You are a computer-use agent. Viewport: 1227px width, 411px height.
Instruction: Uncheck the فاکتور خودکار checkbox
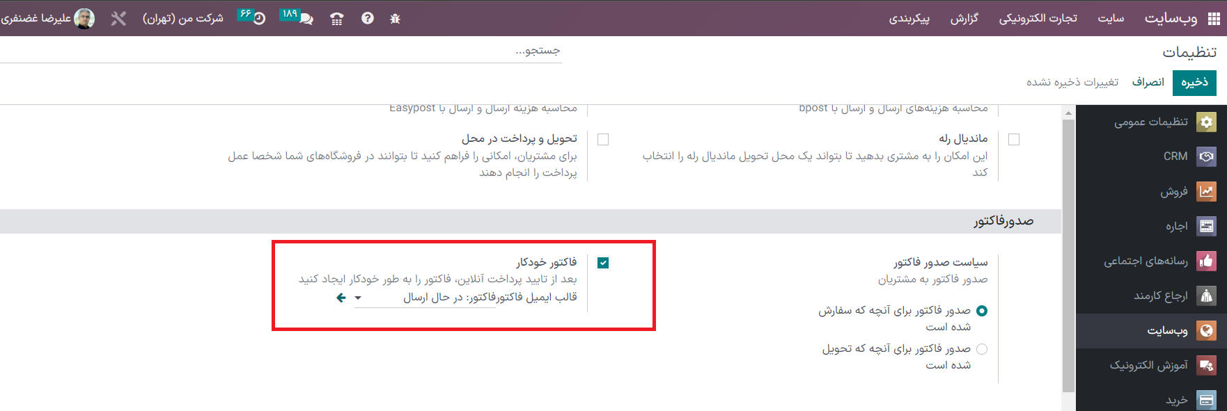603,263
